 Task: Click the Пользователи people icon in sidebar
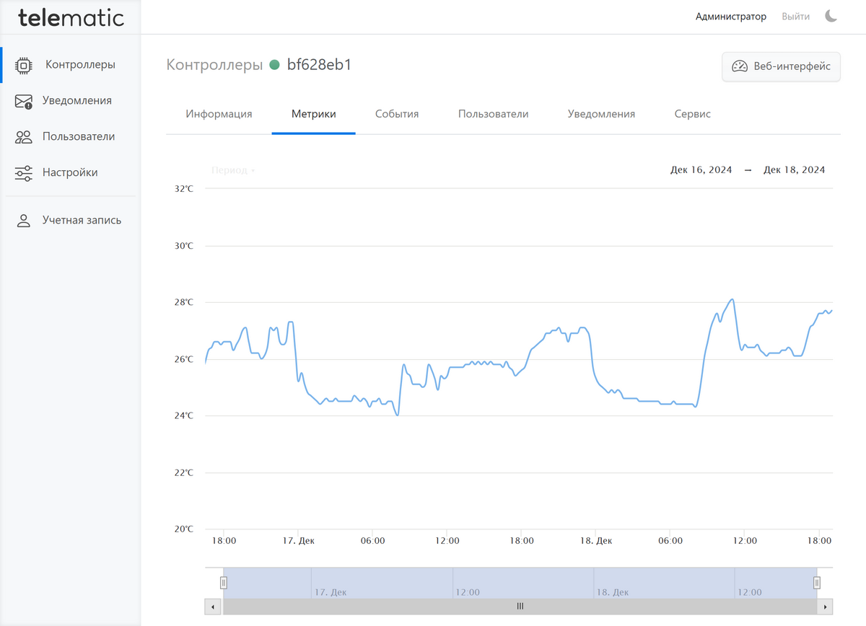click(x=24, y=137)
